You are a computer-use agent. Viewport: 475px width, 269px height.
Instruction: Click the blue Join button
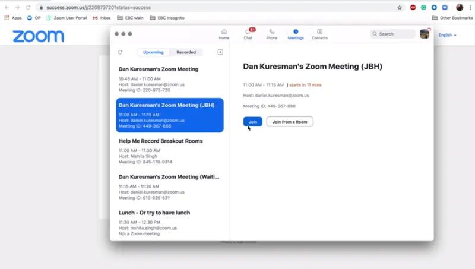pos(253,122)
